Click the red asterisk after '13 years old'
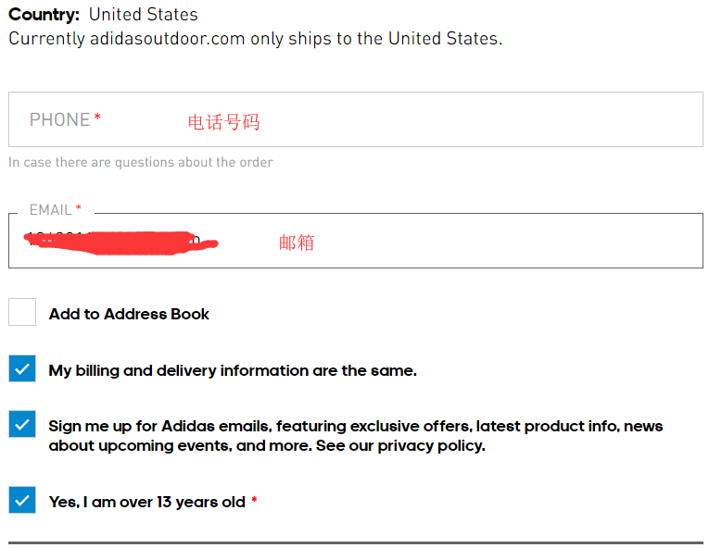The image size is (709, 548). pyautogui.click(x=254, y=501)
